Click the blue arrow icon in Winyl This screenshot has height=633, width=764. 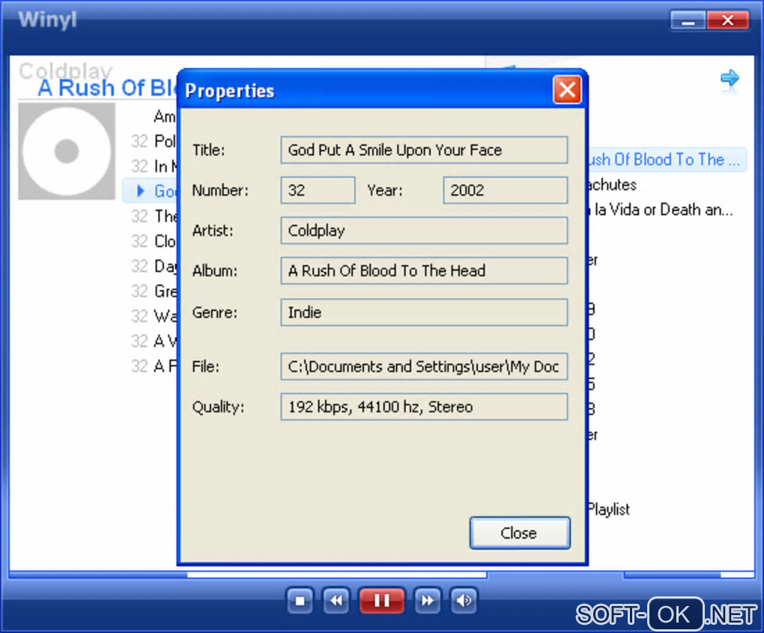730,79
